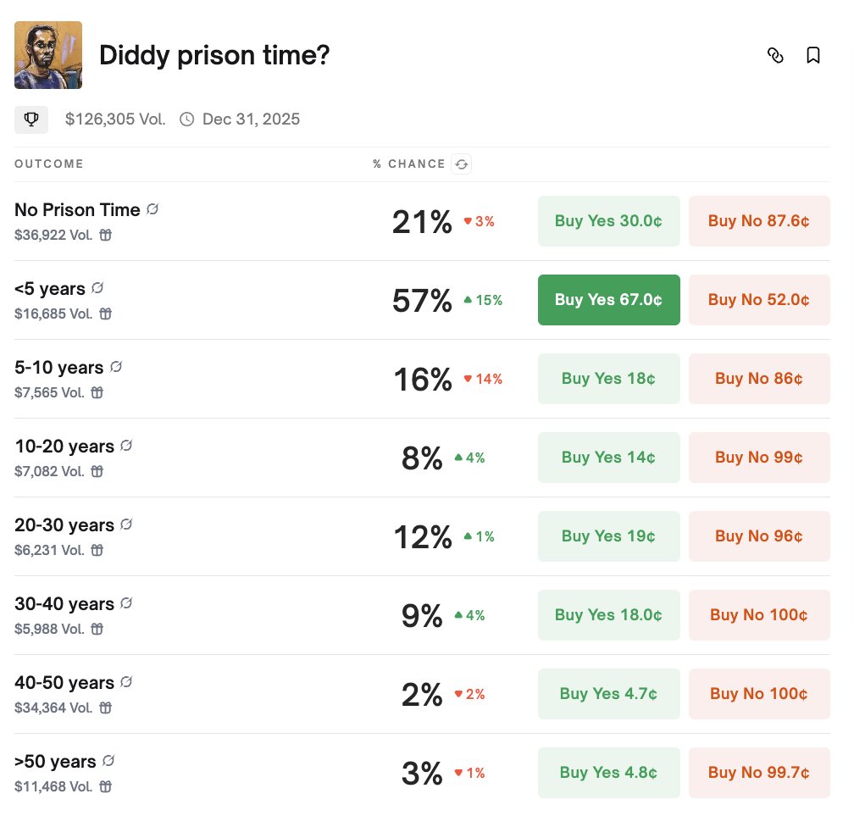The width and height of the screenshot is (854, 827).
Task: Buy No at 87.6¢ for No Prison Time
Action: [759, 221]
